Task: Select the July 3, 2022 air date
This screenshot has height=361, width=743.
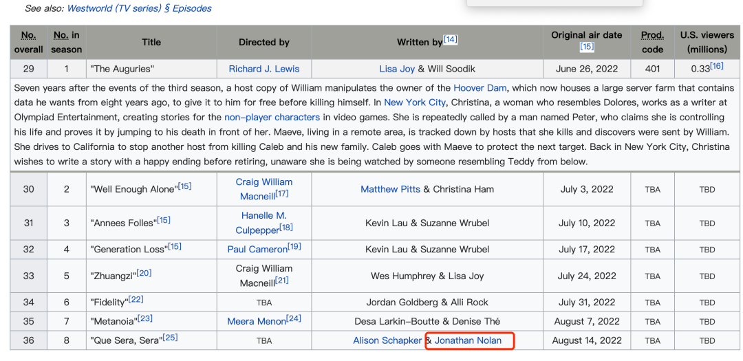Action: pyautogui.click(x=587, y=189)
